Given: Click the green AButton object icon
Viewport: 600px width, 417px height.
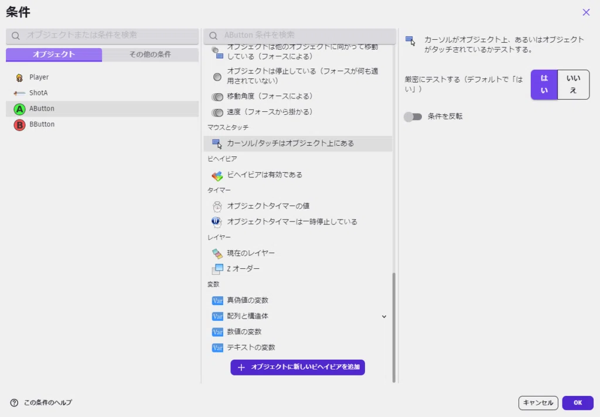Looking at the screenshot, I should click(19, 109).
